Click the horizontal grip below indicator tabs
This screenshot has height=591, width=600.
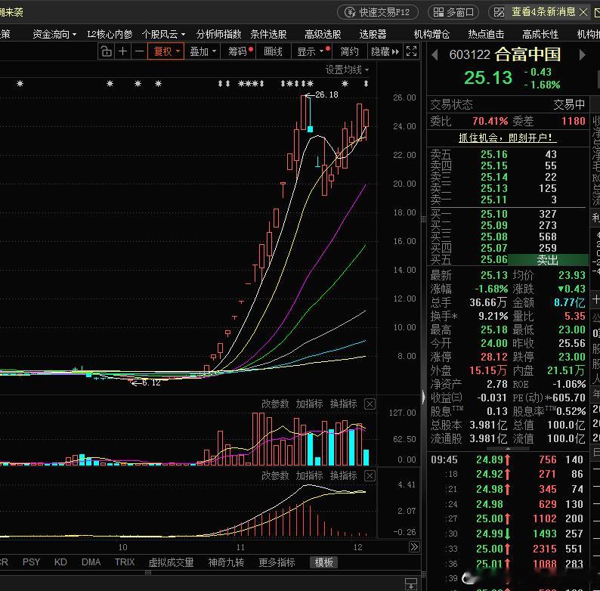click(148, 573)
